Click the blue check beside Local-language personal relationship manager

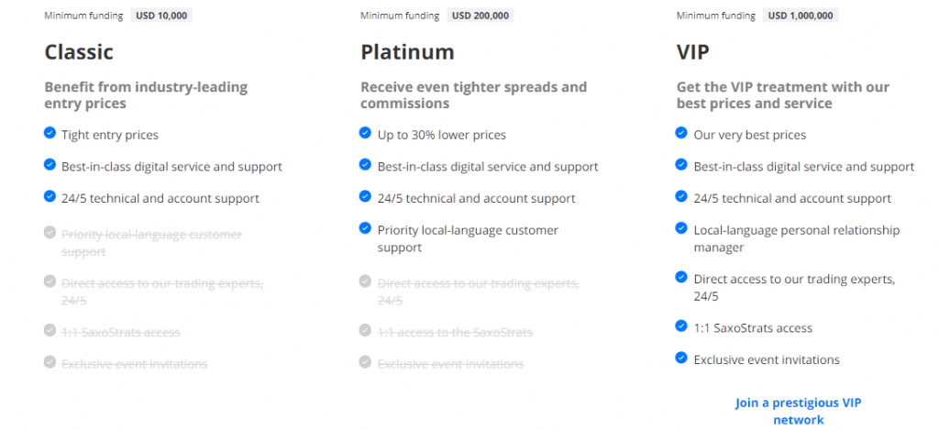[x=681, y=228]
